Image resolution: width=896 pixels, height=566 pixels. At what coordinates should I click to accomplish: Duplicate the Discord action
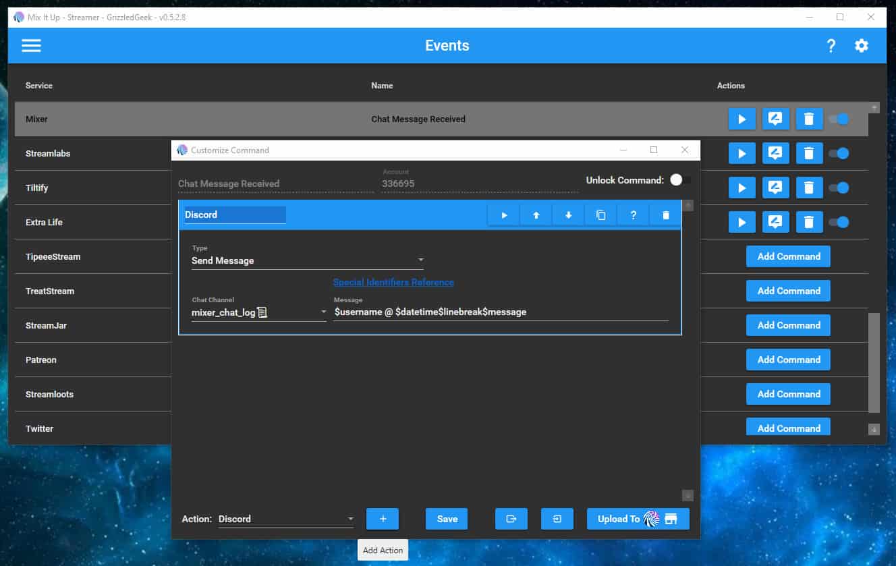[601, 215]
